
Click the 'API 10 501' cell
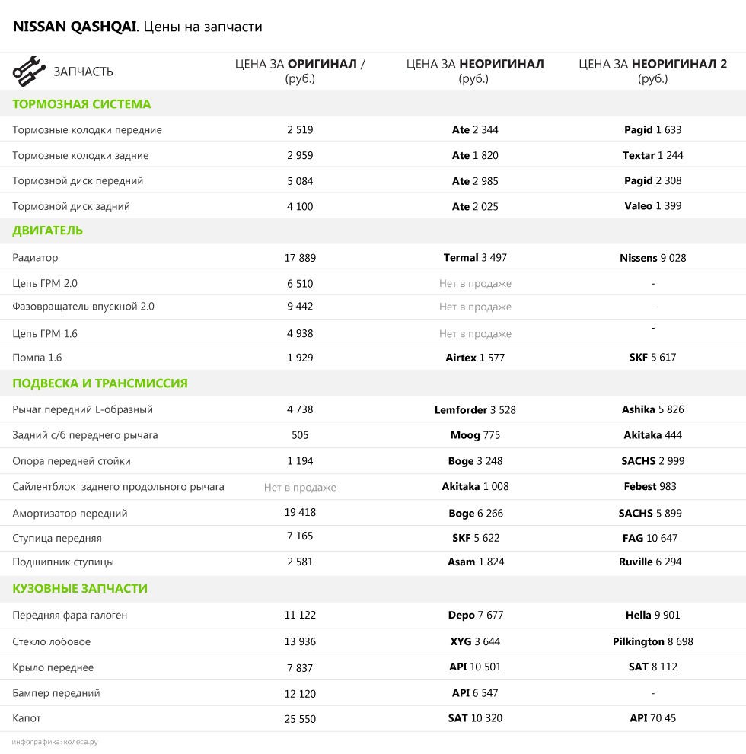(x=475, y=667)
